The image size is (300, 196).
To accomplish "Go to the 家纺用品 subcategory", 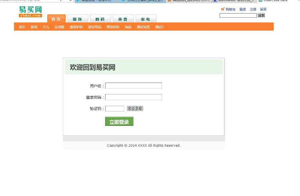I will (x=94, y=27).
